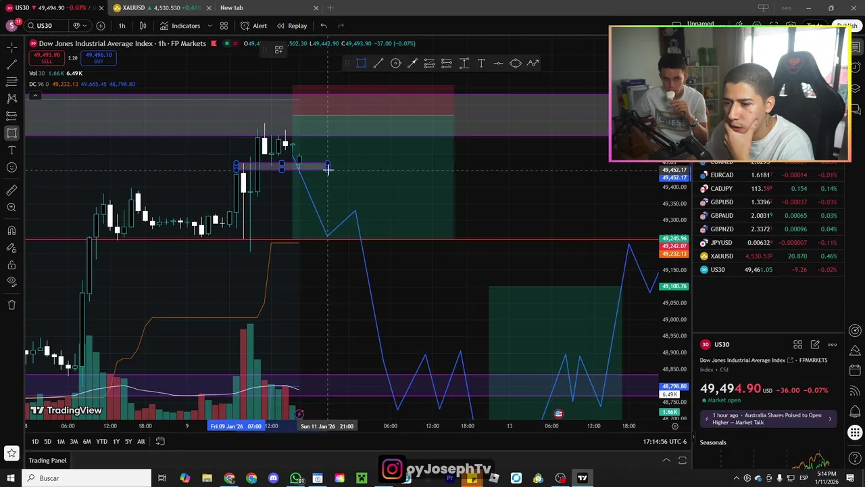Open the Indicators dialog
This screenshot has width=865, height=487.
point(180,26)
